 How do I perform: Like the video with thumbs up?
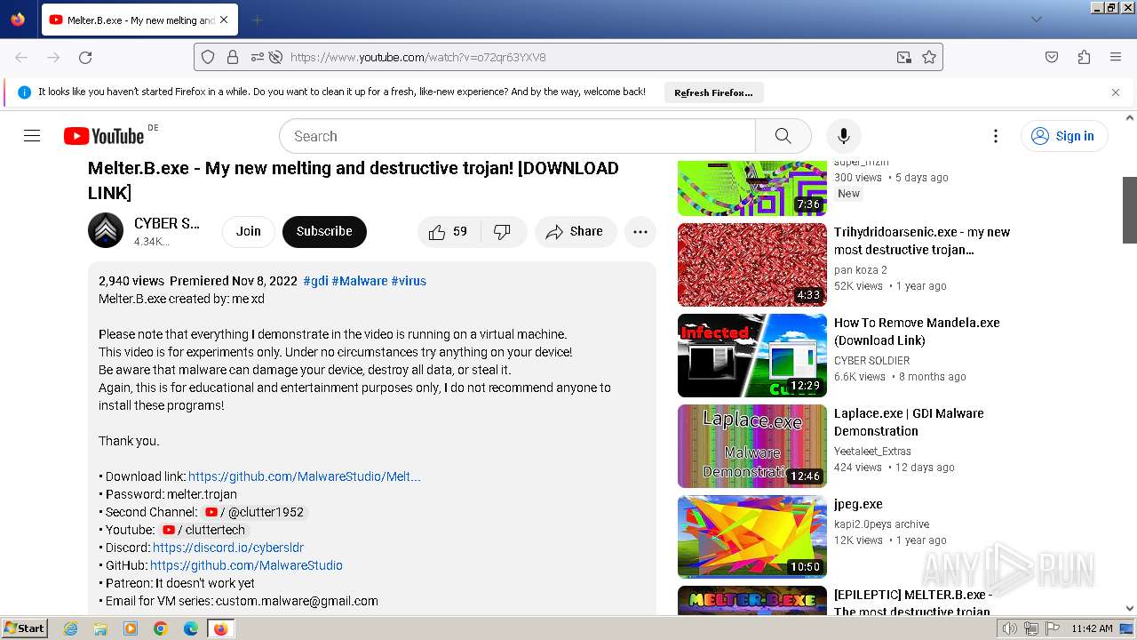pos(449,231)
